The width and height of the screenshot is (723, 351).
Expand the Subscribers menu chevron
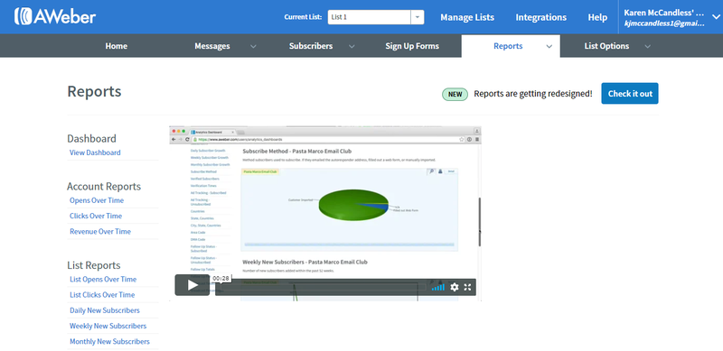(352, 46)
